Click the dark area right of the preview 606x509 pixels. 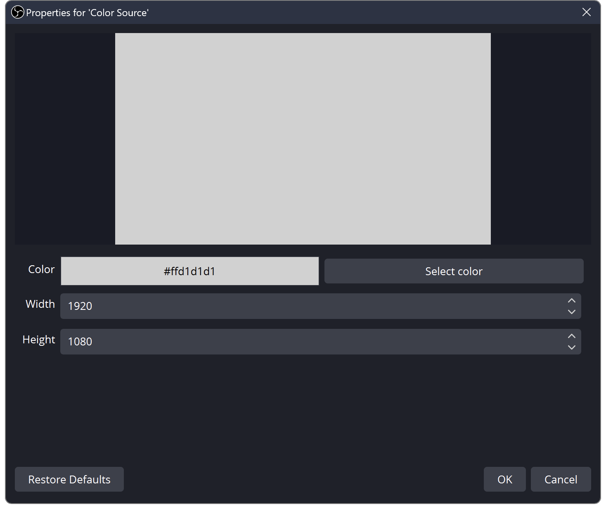coord(541,139)
